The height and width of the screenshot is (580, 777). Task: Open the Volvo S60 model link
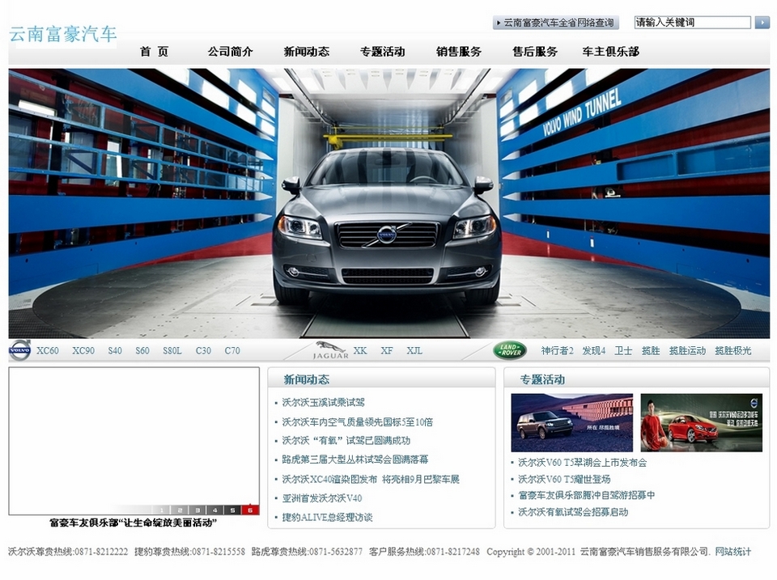tap(142, 351)
